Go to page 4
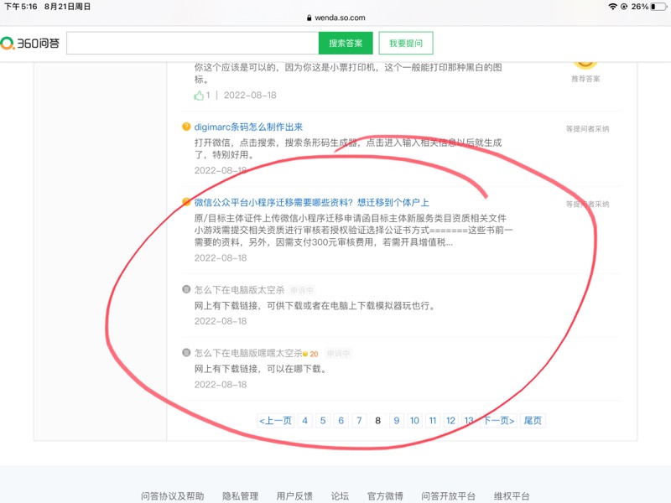Viewport: 671px width, 503px height. pos(304,421)
